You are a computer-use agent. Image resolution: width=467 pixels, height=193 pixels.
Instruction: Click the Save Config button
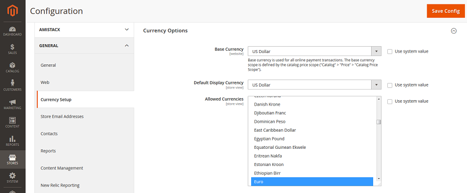[x=446, y=11]
